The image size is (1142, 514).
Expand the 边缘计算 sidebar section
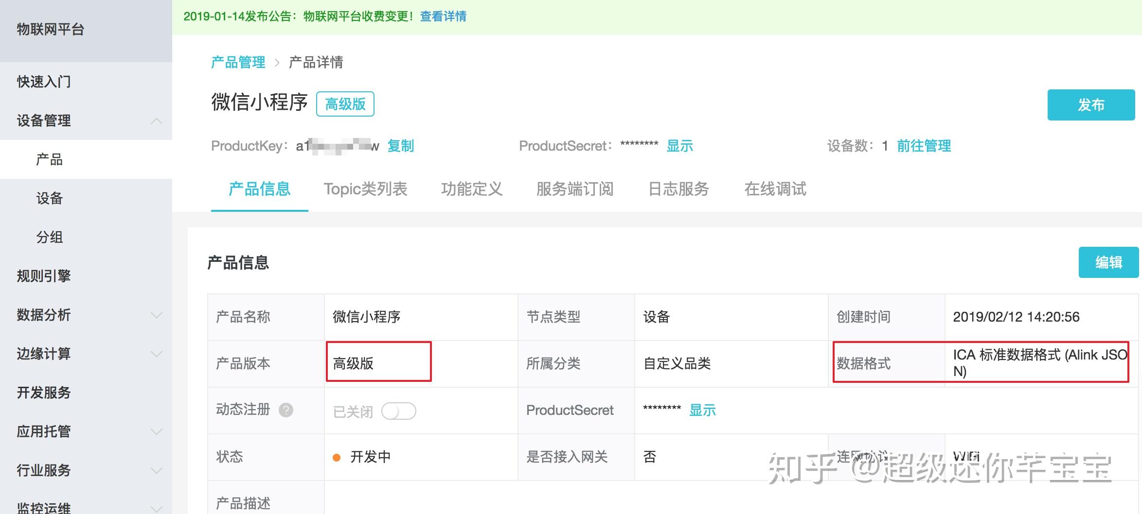click(157, 354)
